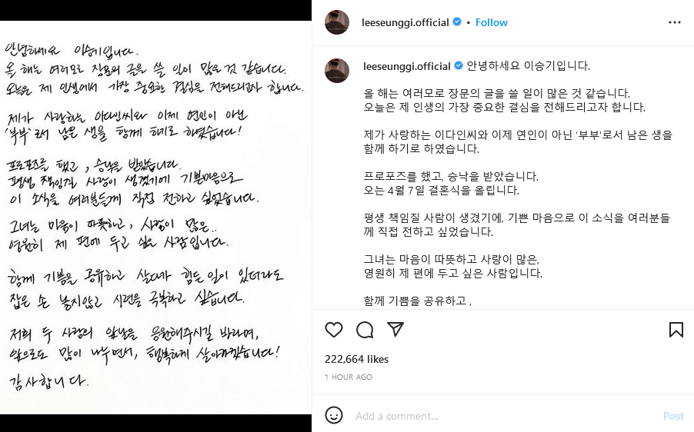This screenshot has height=432, width=694.
Task: Click the avatar beside the caption
Action: 337,70
